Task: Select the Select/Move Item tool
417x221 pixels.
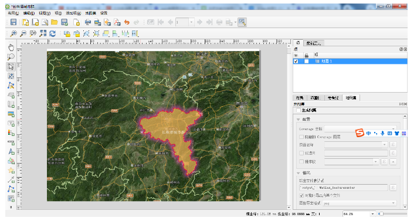Action: tap(11, 66)
